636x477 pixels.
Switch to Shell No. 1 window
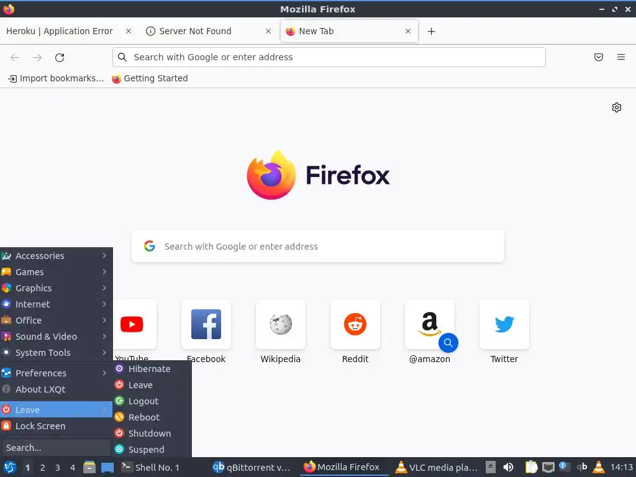click(x=164, y=467)
